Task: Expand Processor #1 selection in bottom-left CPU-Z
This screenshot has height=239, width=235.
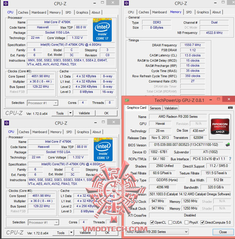Action: pos(57,223)
